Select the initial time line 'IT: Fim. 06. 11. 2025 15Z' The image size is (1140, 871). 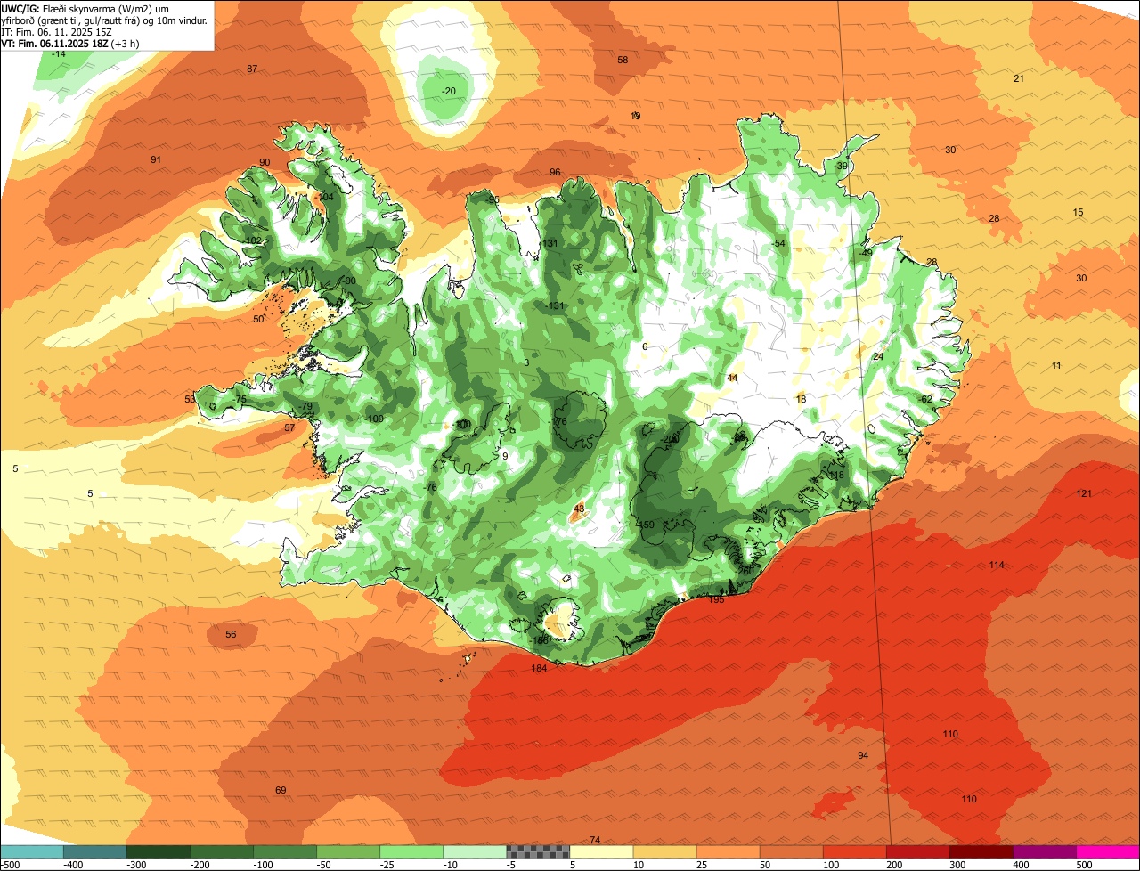56,32
